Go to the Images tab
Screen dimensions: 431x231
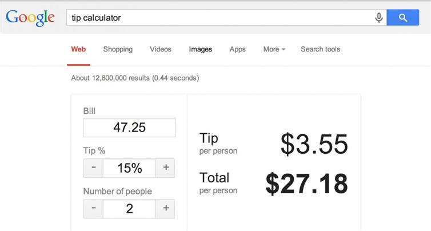point(201,49)
